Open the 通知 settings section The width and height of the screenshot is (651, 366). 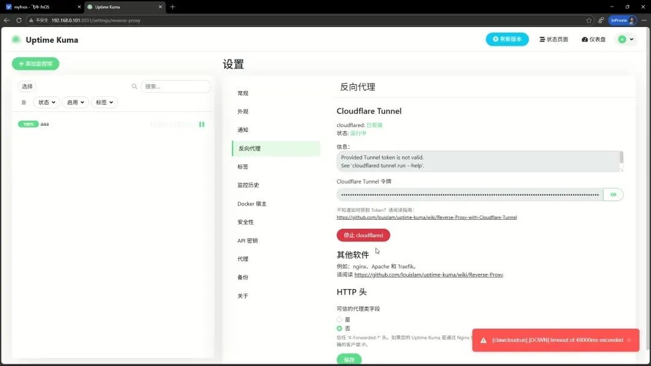click(x=243, y=130)
